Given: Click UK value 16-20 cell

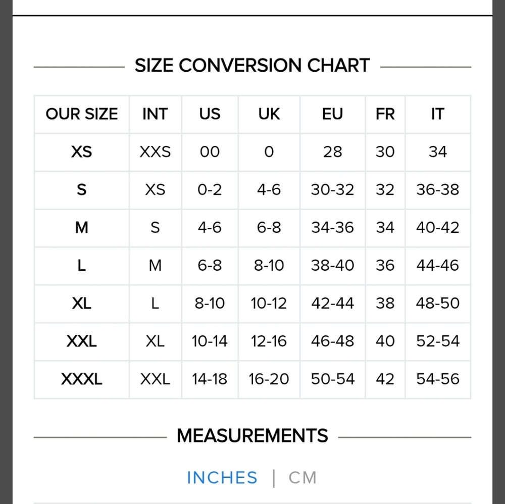Looking at the screenshot, I should tap(269, 379).
